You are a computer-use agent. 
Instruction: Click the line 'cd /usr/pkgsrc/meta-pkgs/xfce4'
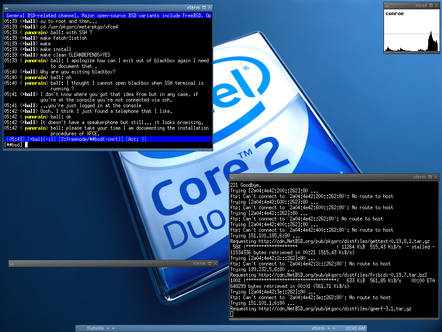coord(79,27)
